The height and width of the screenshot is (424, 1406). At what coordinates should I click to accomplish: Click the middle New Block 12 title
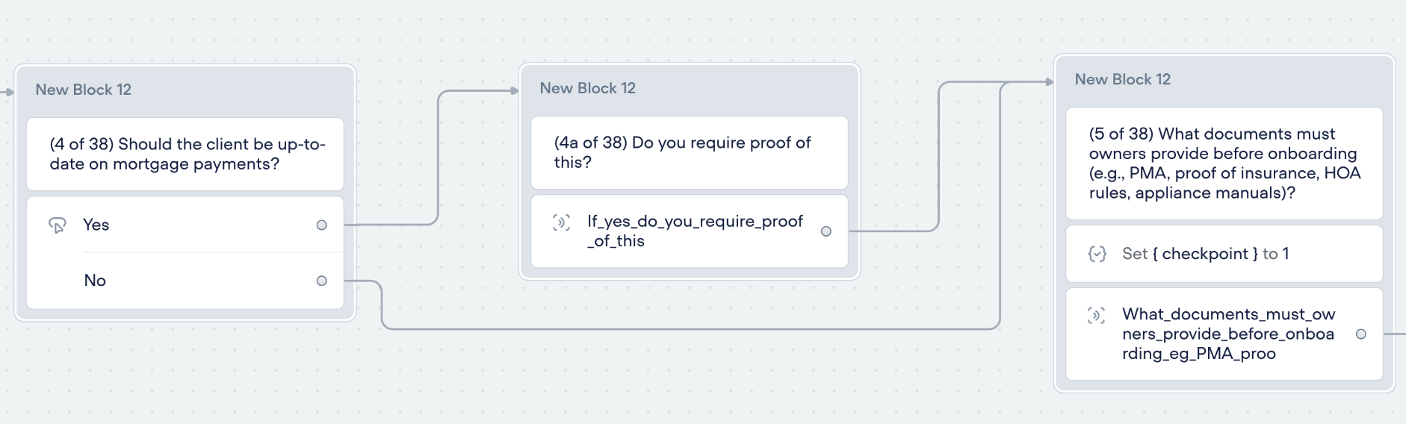588,88
